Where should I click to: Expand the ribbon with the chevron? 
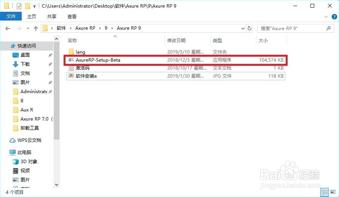click(x=326, y=17)
